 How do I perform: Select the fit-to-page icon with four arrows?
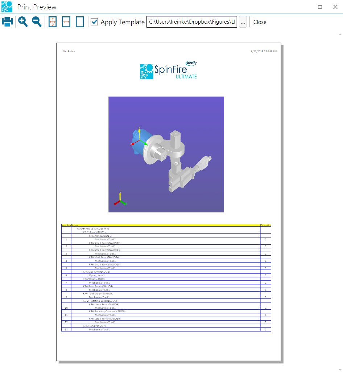[52, 22]
